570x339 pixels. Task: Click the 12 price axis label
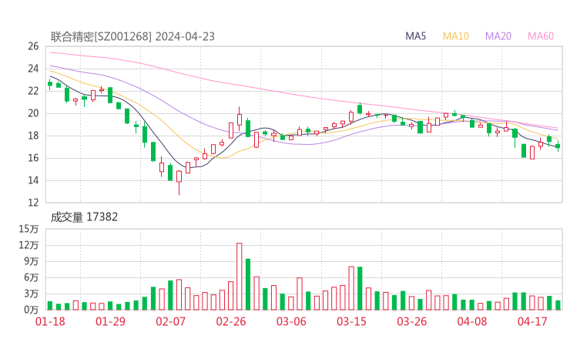pos(33,203)
